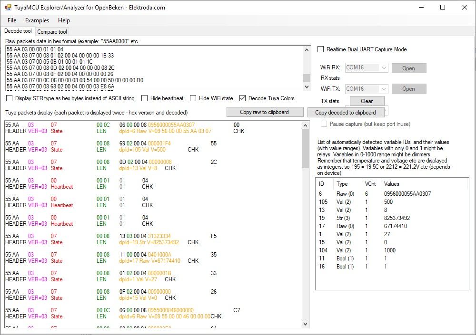Select variable row ID 1 with value 27
The image size is (476, 335).
[x=392, y=234]
